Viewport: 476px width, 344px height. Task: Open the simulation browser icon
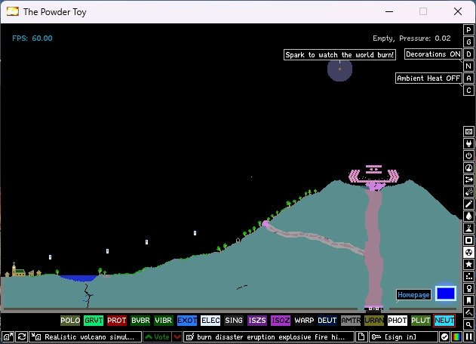pos(8,336)
